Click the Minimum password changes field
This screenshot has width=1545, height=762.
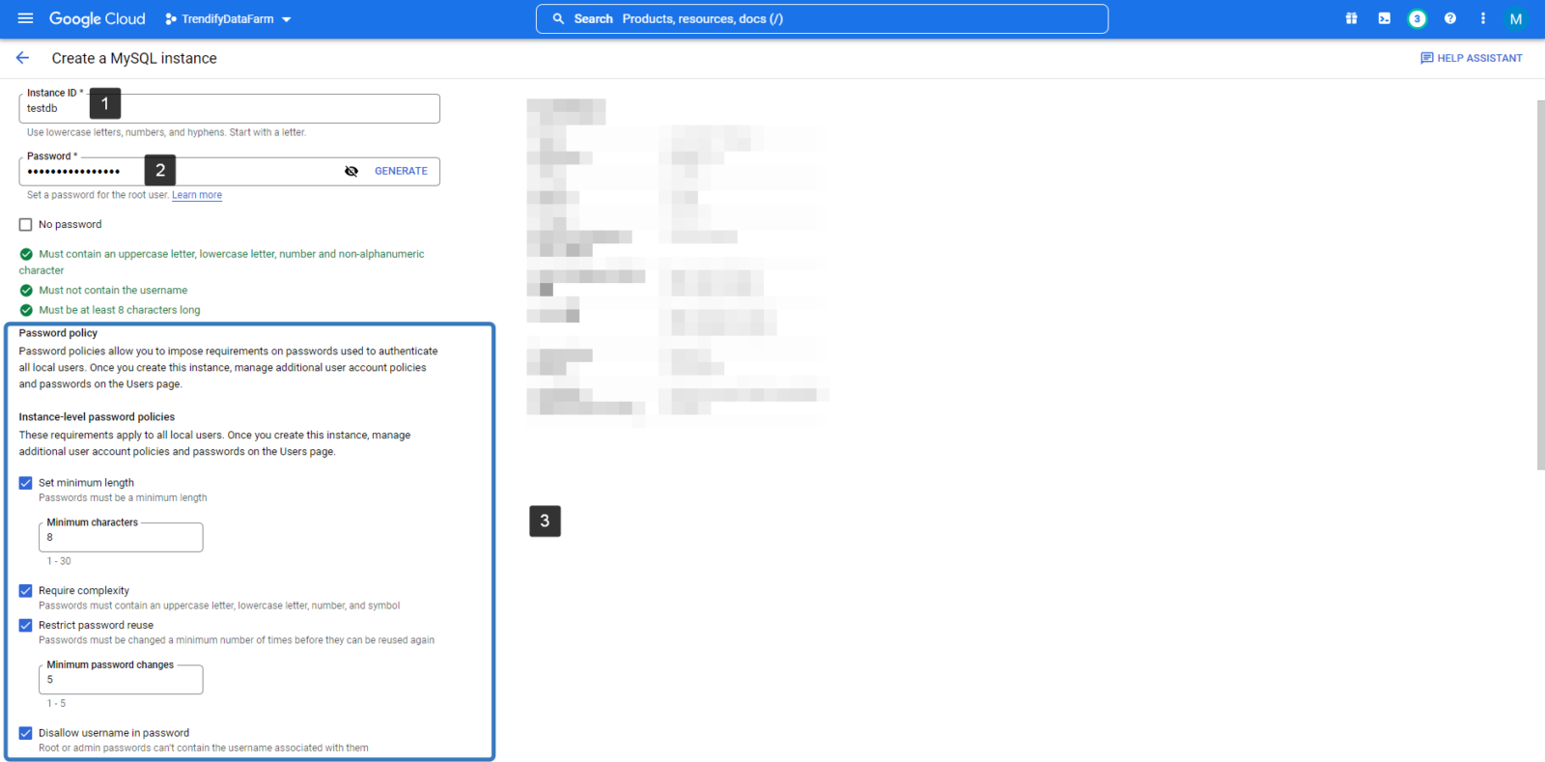121,680
